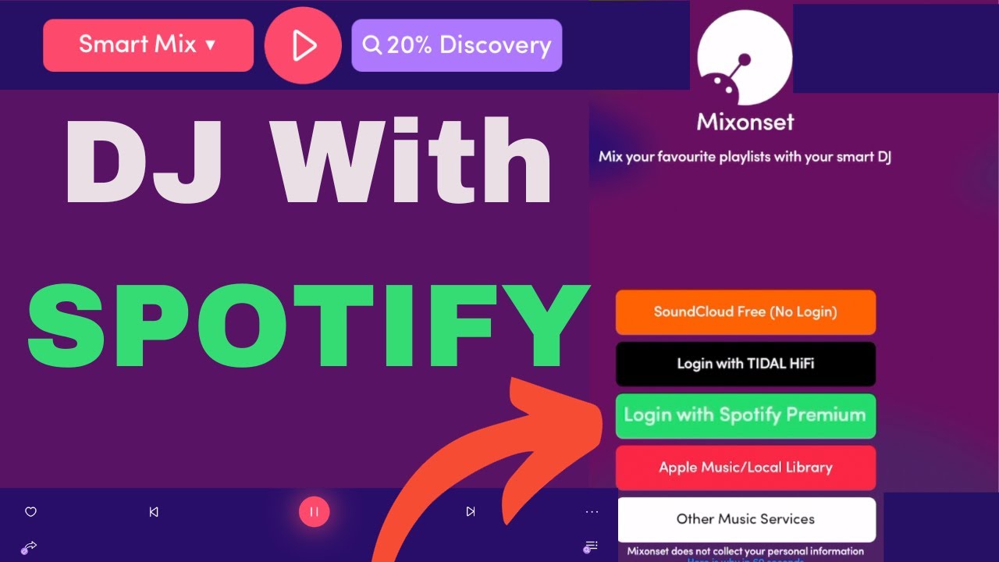Click the Mixonset app title text

coord(745,123)
